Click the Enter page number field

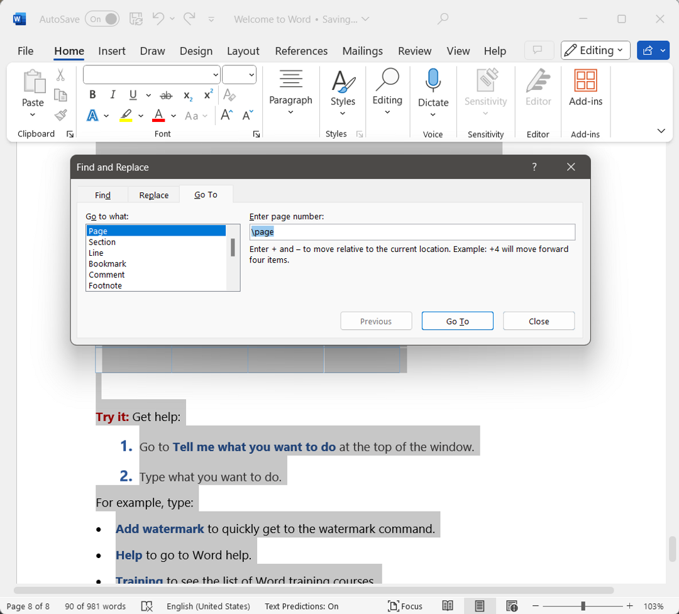coord(412,232)
